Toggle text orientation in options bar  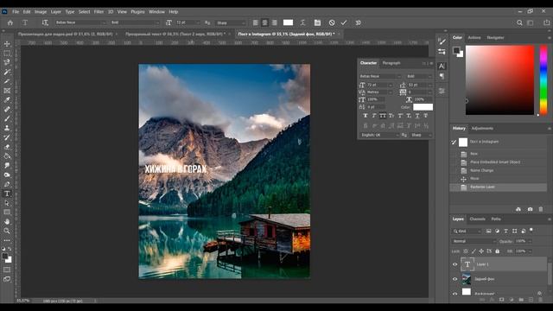(x=45, y=22)
